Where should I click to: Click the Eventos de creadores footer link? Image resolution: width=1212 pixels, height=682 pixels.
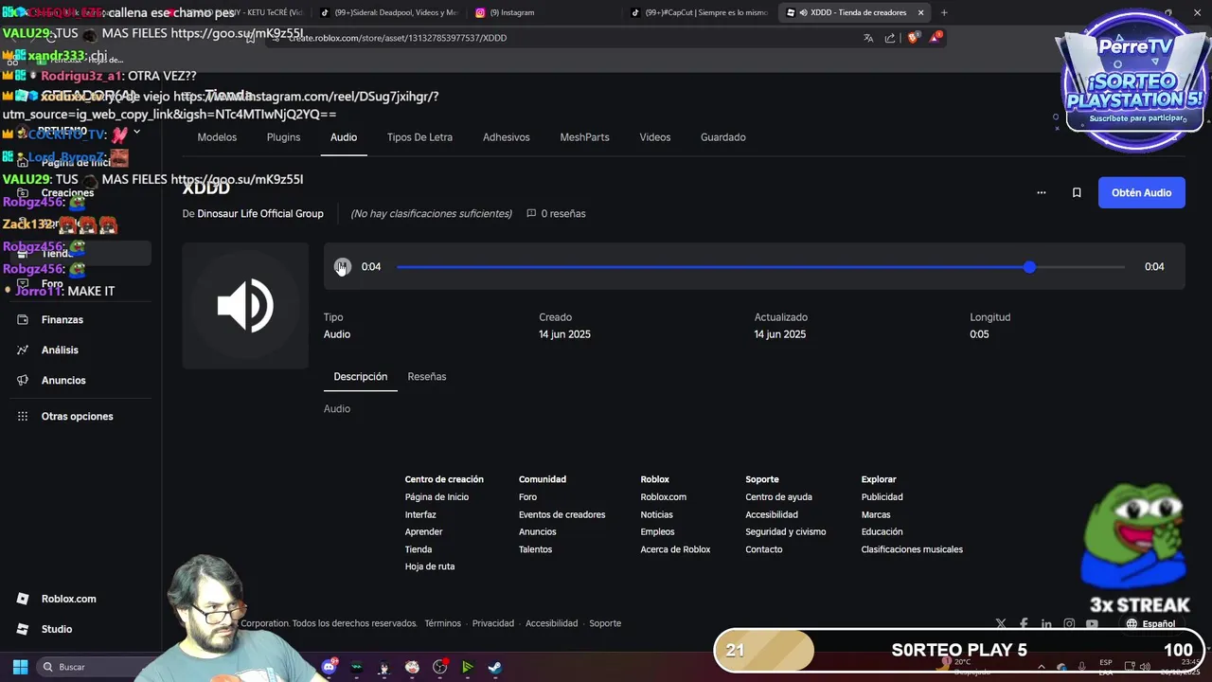[x=561, y=515]
